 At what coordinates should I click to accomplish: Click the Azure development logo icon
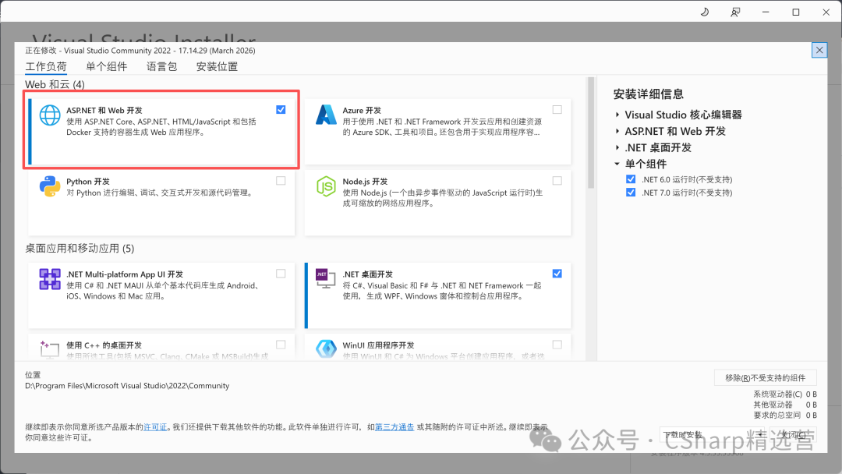coord(326,115)
